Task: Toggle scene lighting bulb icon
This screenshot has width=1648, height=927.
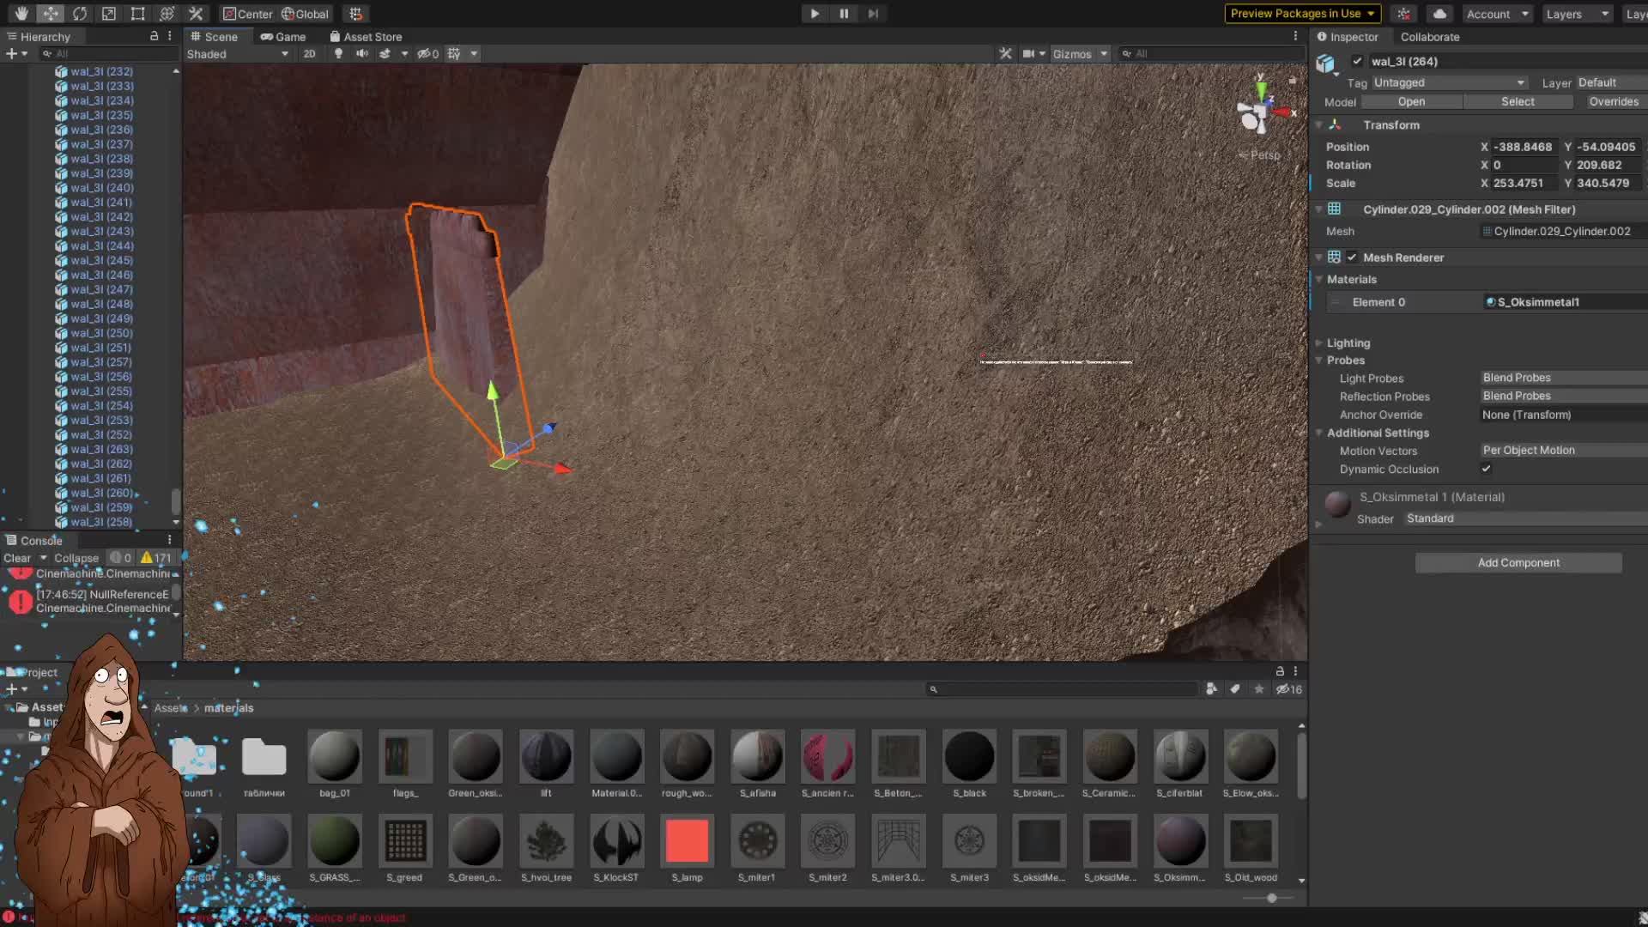Action: click(x=338, y=53)
